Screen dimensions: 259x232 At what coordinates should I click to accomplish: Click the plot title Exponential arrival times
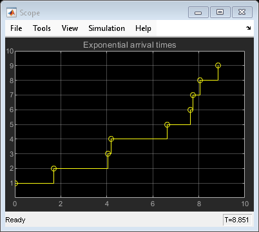click(129, 45)
